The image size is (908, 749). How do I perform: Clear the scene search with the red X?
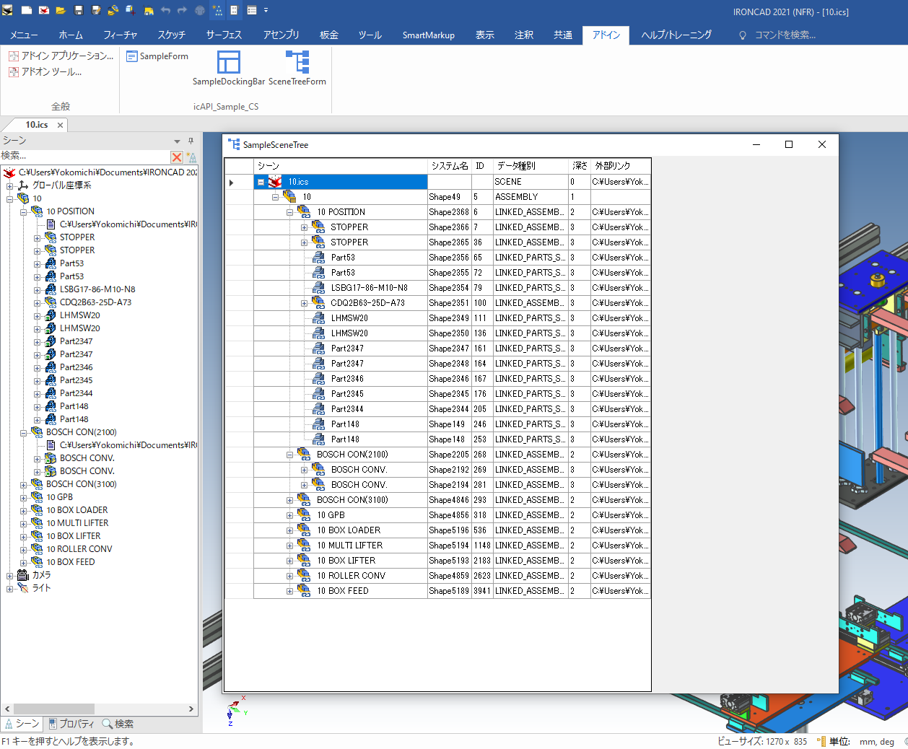pyautogui.click(x=177, y=157)
